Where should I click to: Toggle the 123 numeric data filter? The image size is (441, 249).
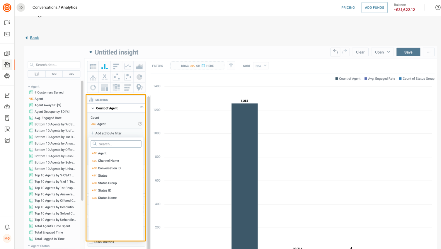pyautogui.click(x=54, y=74)
